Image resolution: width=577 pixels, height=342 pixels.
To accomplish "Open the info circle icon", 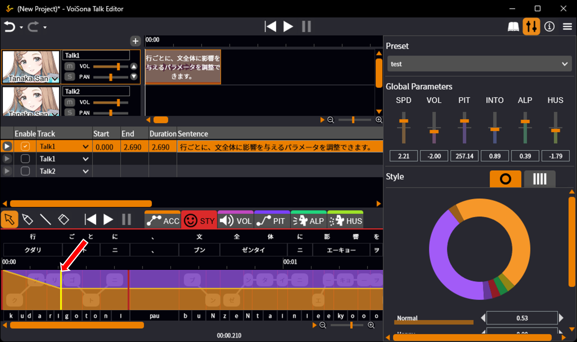I will click(x=549, y=27).
